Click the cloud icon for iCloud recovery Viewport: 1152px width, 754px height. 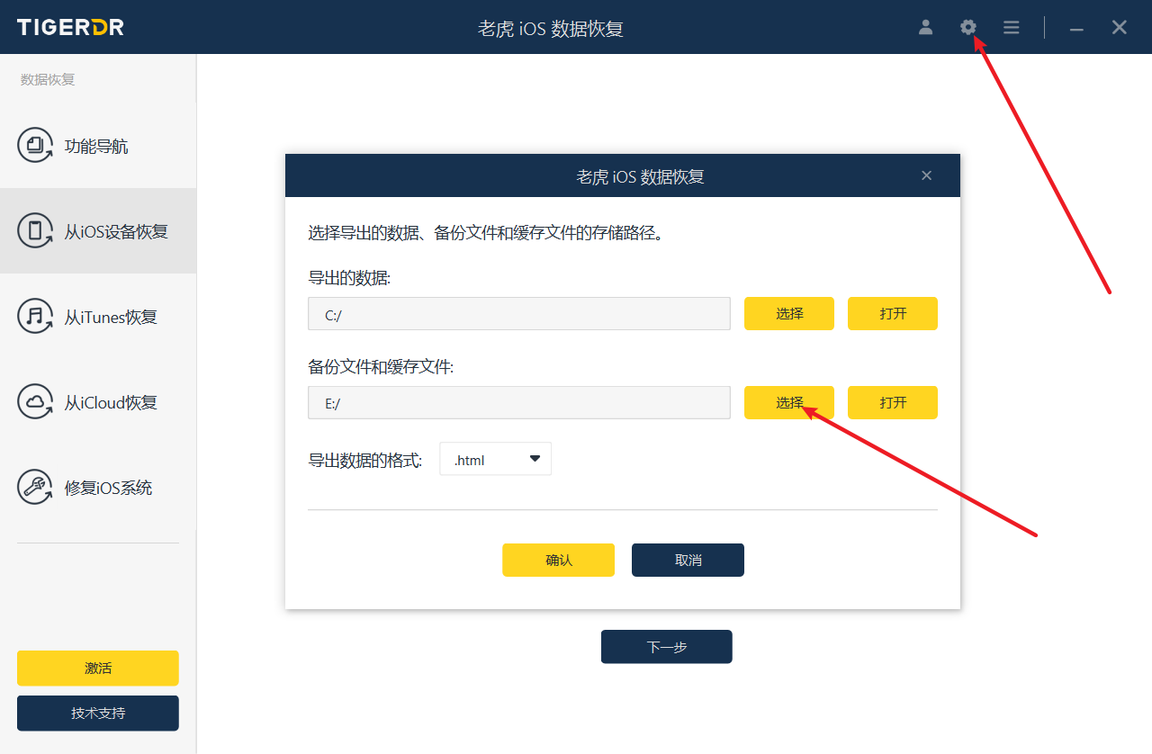pyautogui.click(x=35, y=402)
